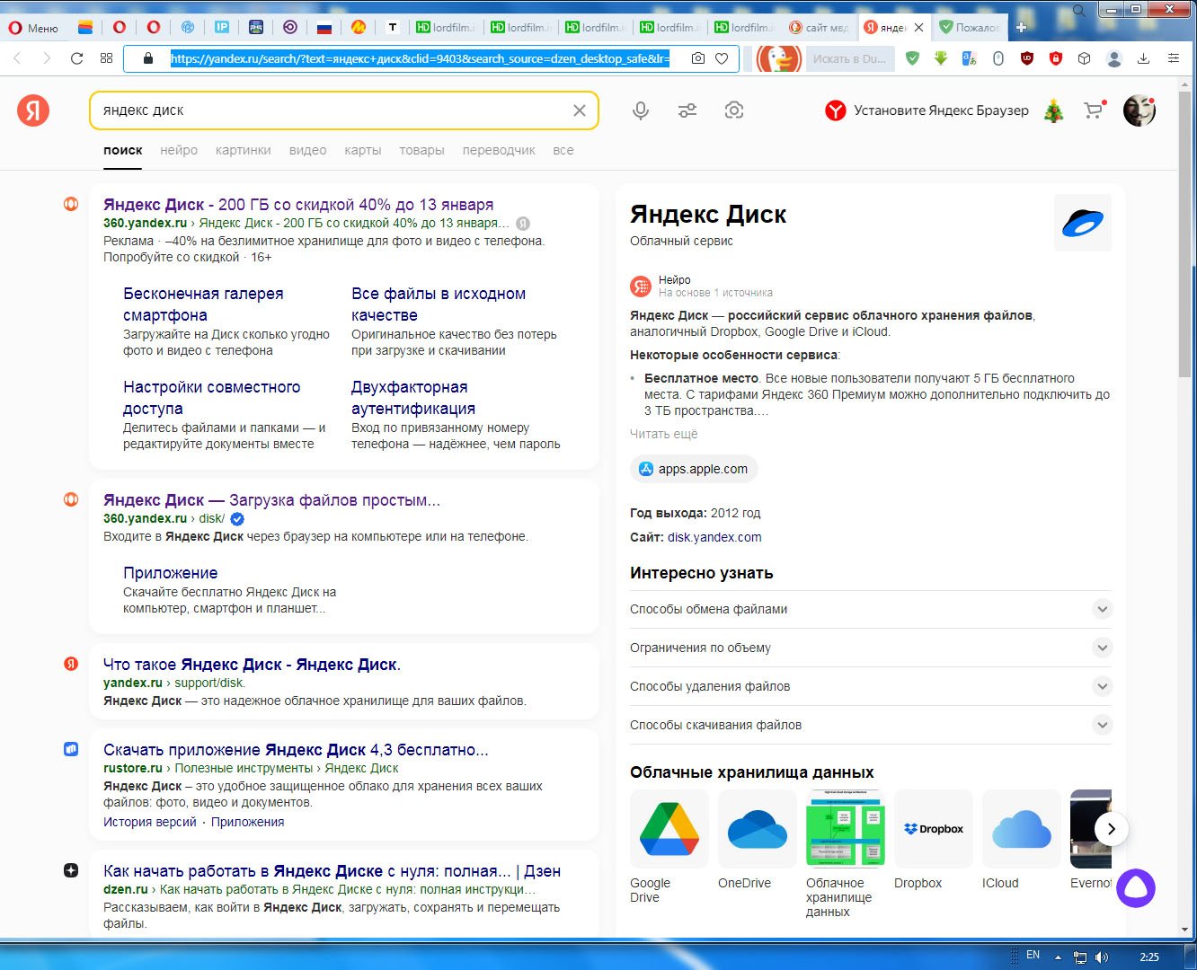Open "История версий" link under rustore result
The width and height of the screenshot is (1197, 970).
(x=150, y=822)
